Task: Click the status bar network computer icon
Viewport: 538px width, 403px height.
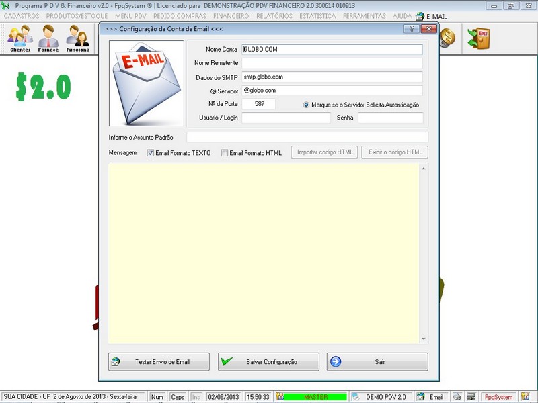Action: click(x=471, y=396)
